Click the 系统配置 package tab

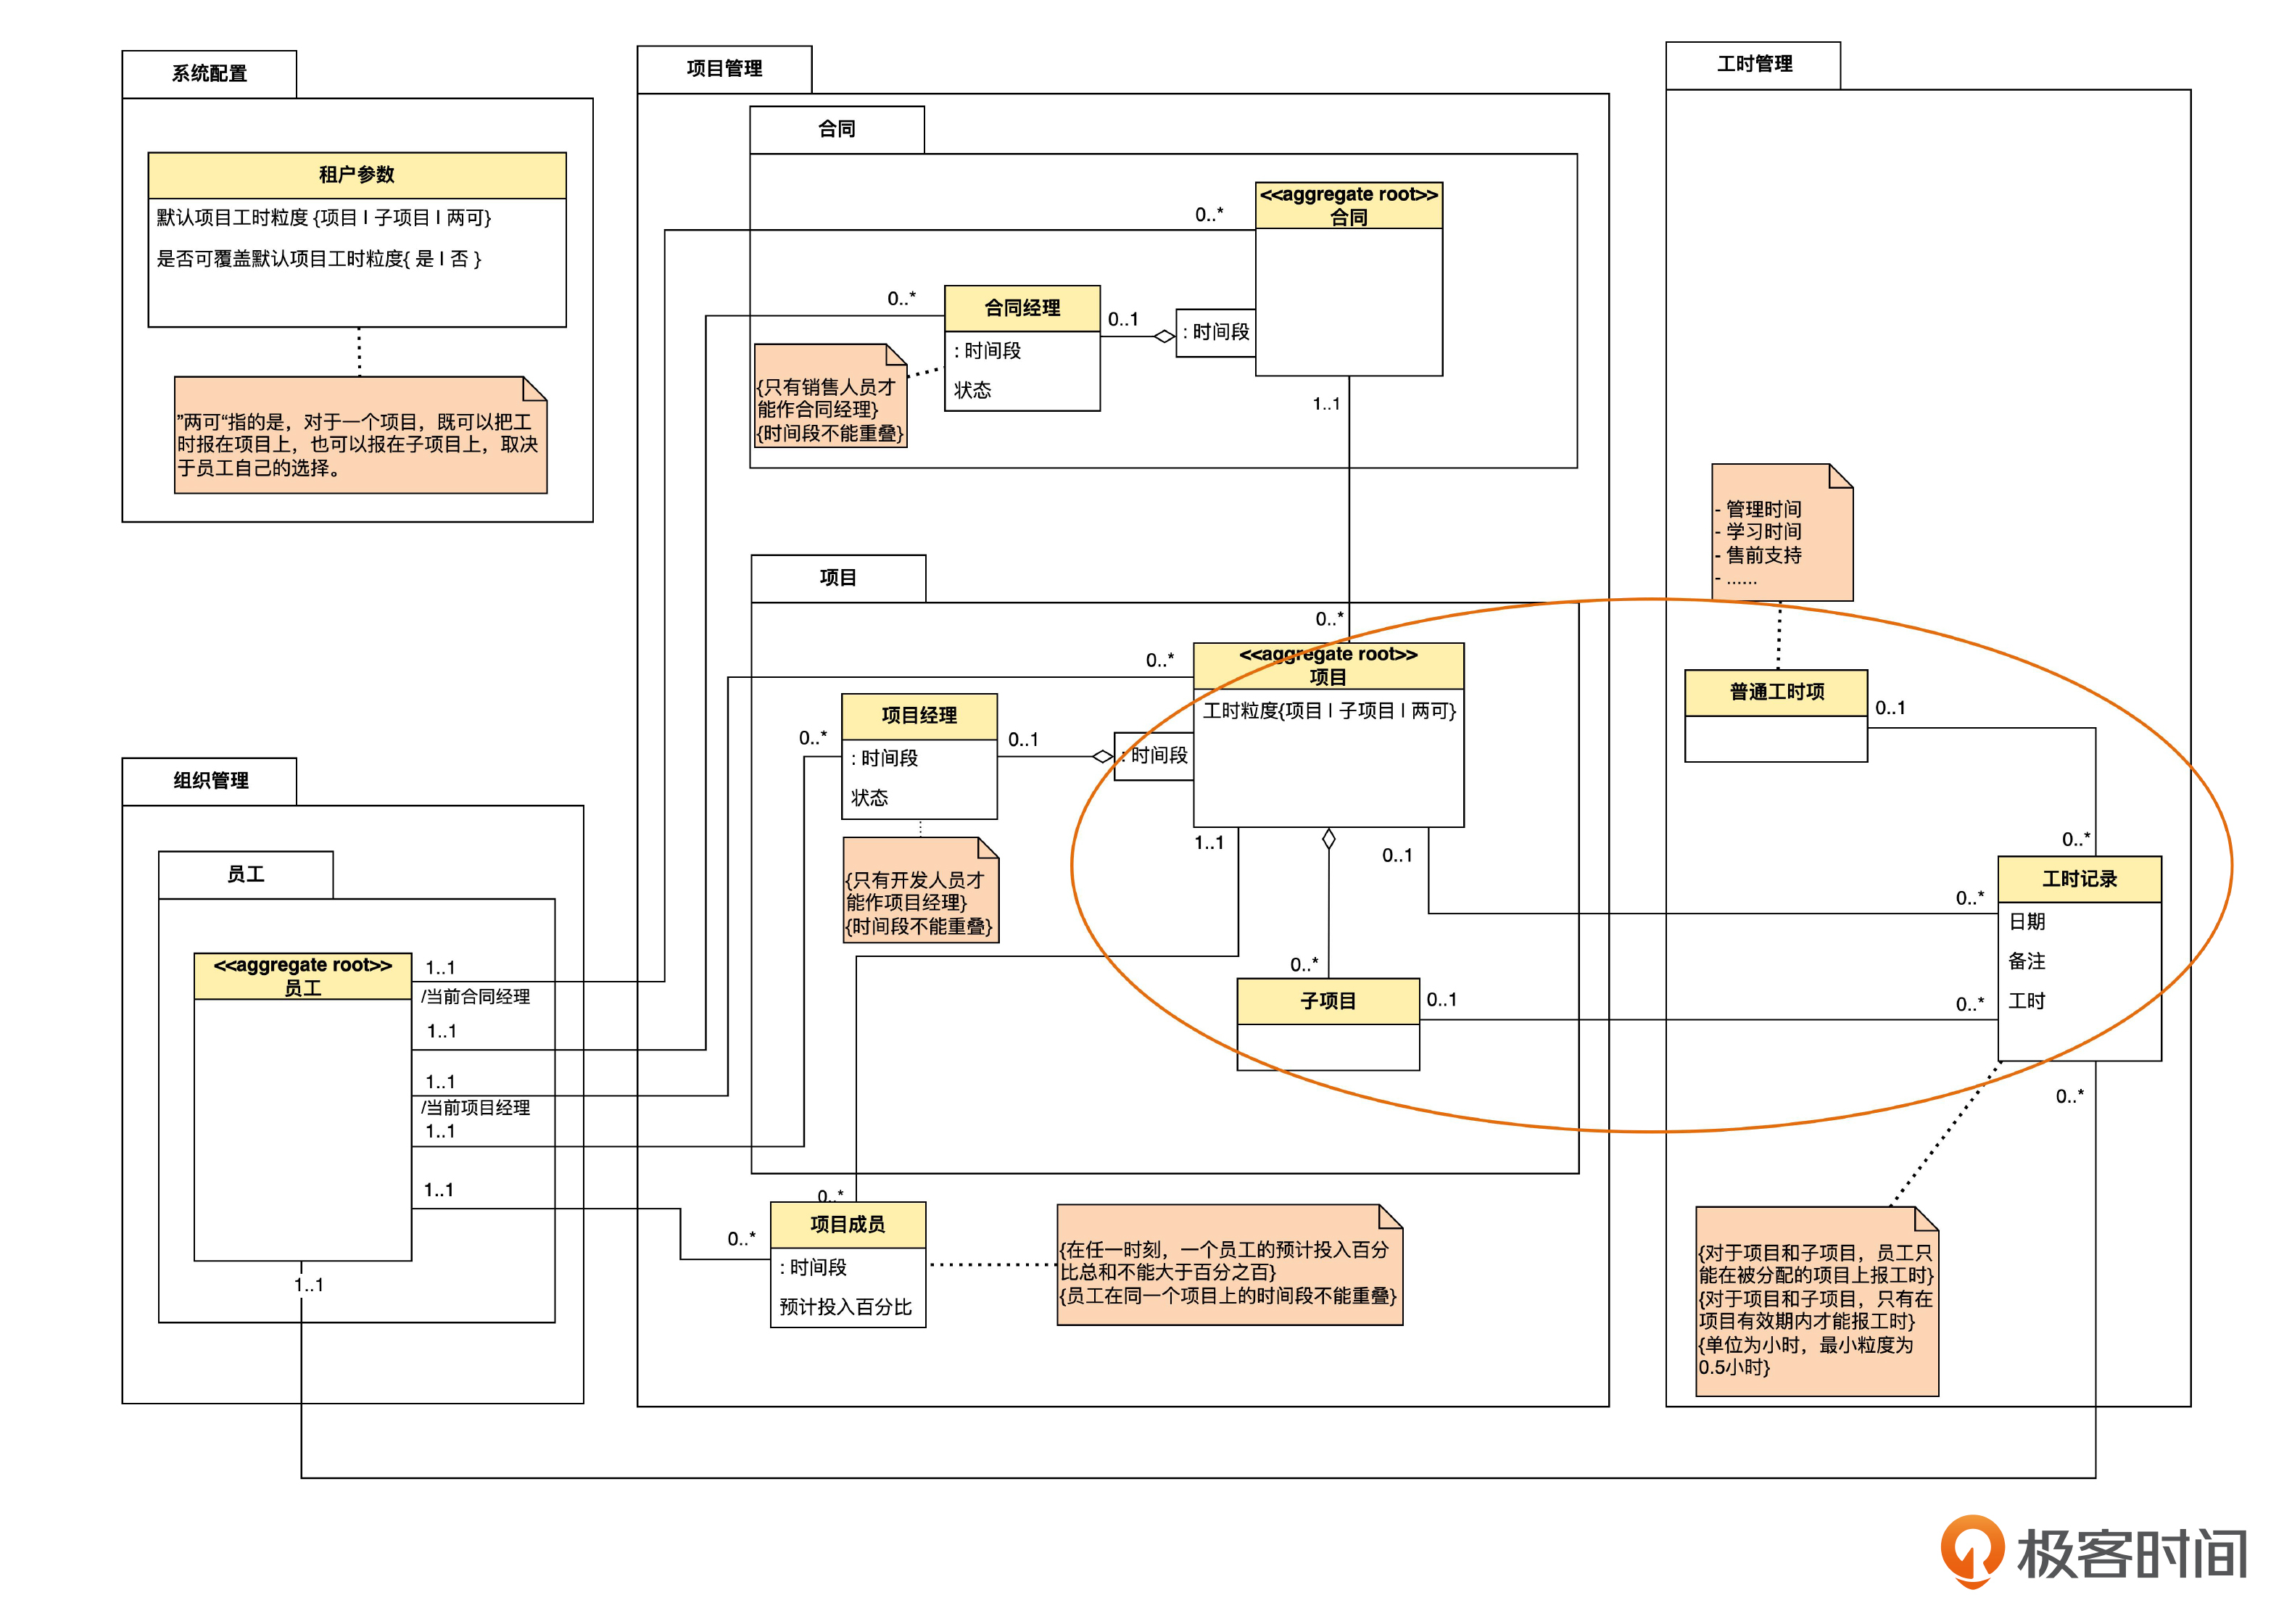(209, 74)
